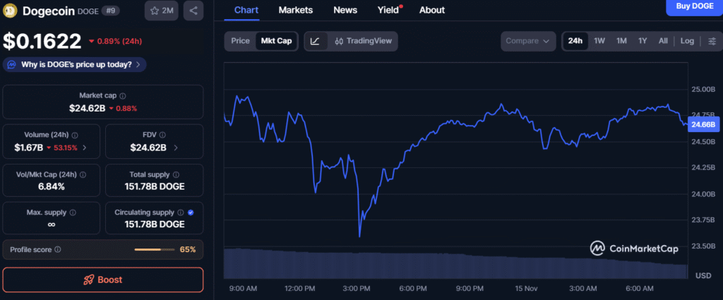The image size is (723, 300).
Task: Click the share icon button
Action: 193,11
